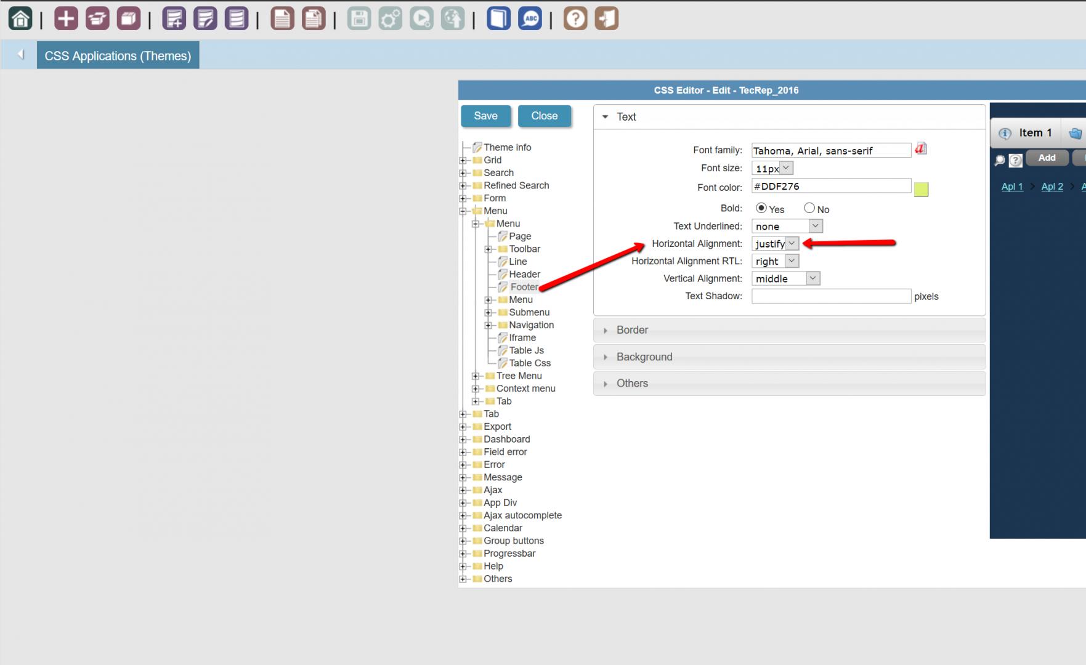Click the database with plus icon
Viewport: 1086px width, 665px height.
click(x=174, y=18)
